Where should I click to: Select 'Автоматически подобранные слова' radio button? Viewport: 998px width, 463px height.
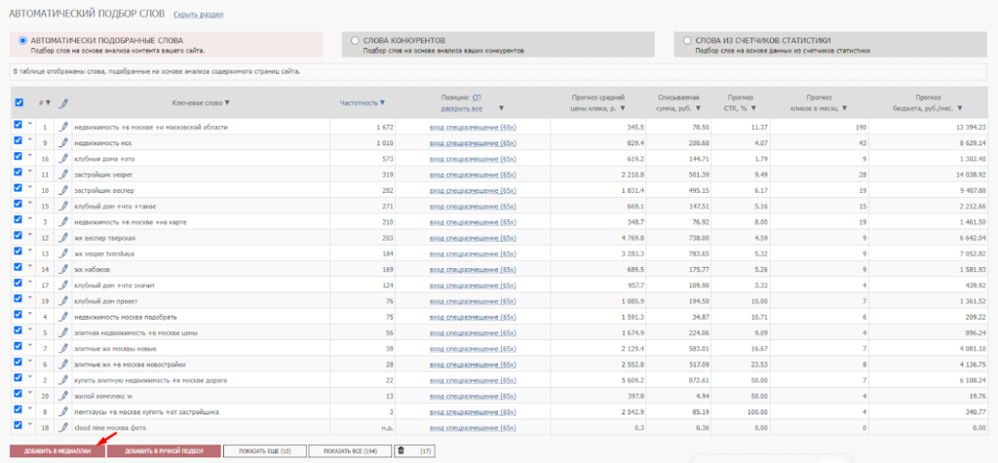[x=23, y=40]
